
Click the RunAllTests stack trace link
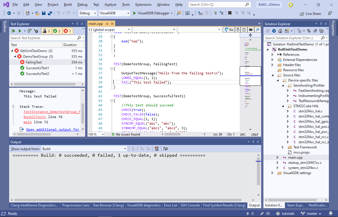(35, 117)
